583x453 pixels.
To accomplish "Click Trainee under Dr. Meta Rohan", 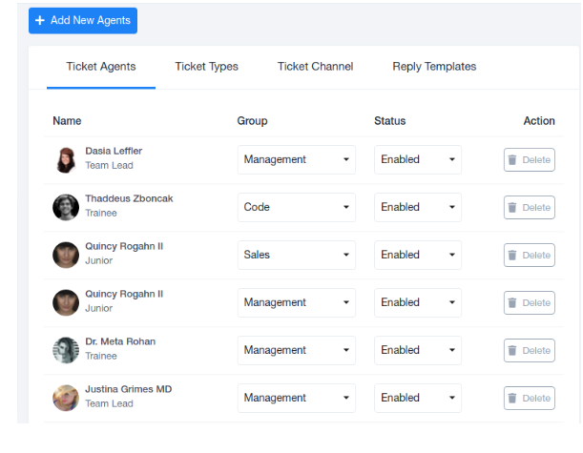I will (101, 356).
